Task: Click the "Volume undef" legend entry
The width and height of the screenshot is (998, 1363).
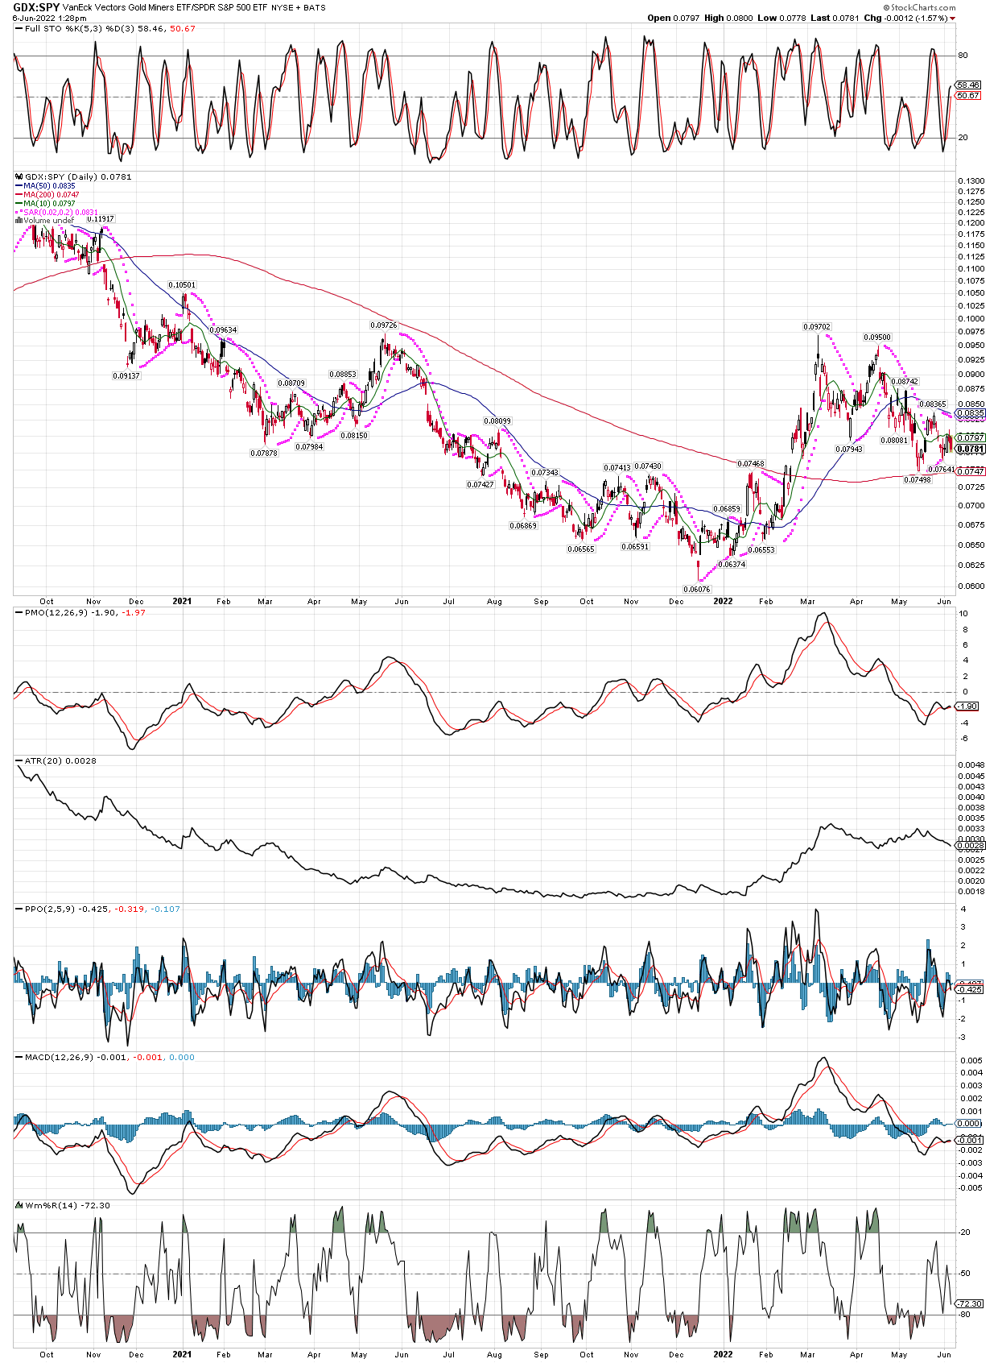Action: pos(48,221)
